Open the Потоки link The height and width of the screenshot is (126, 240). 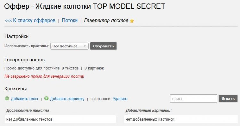[70, 20]
